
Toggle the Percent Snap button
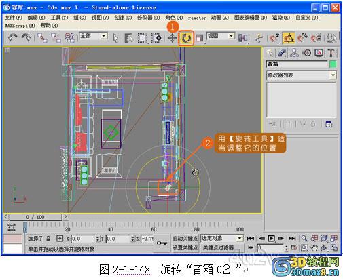pyautogui.click(x=302, y=38)
